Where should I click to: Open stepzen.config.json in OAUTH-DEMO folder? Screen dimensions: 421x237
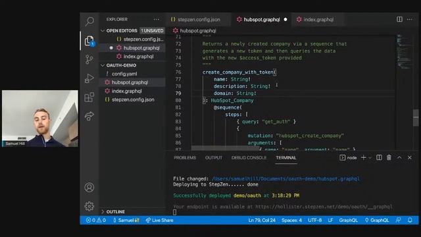pos(132,99)
